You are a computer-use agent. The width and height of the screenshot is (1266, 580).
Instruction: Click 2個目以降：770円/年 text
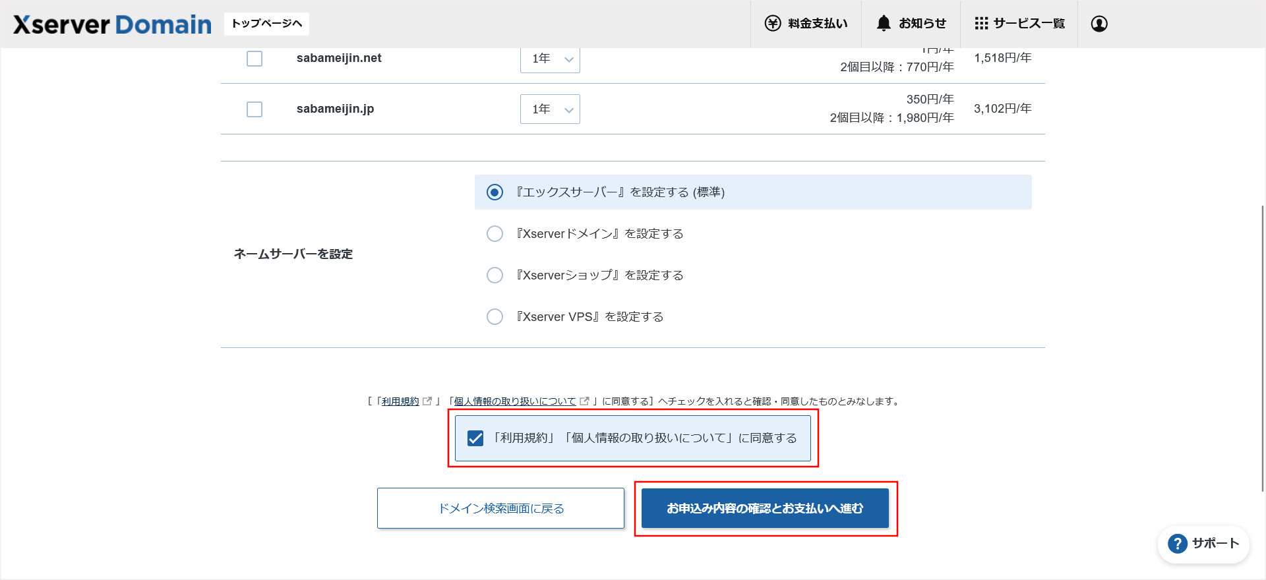click(897, 67)
